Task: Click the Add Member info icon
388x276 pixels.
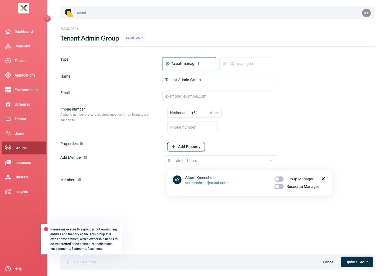Action: click(x=85, y=157)
